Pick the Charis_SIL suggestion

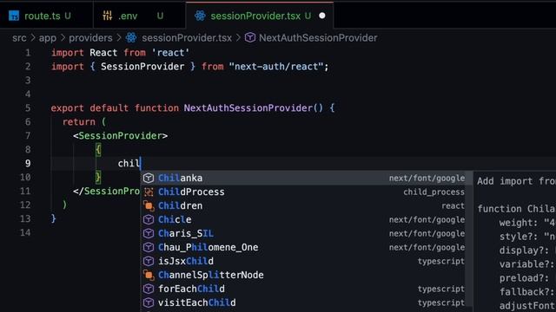click(307, 233)
